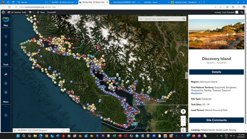Click the Print tool icon
This screenshot has height=139, width=247.
pos(6,92)
